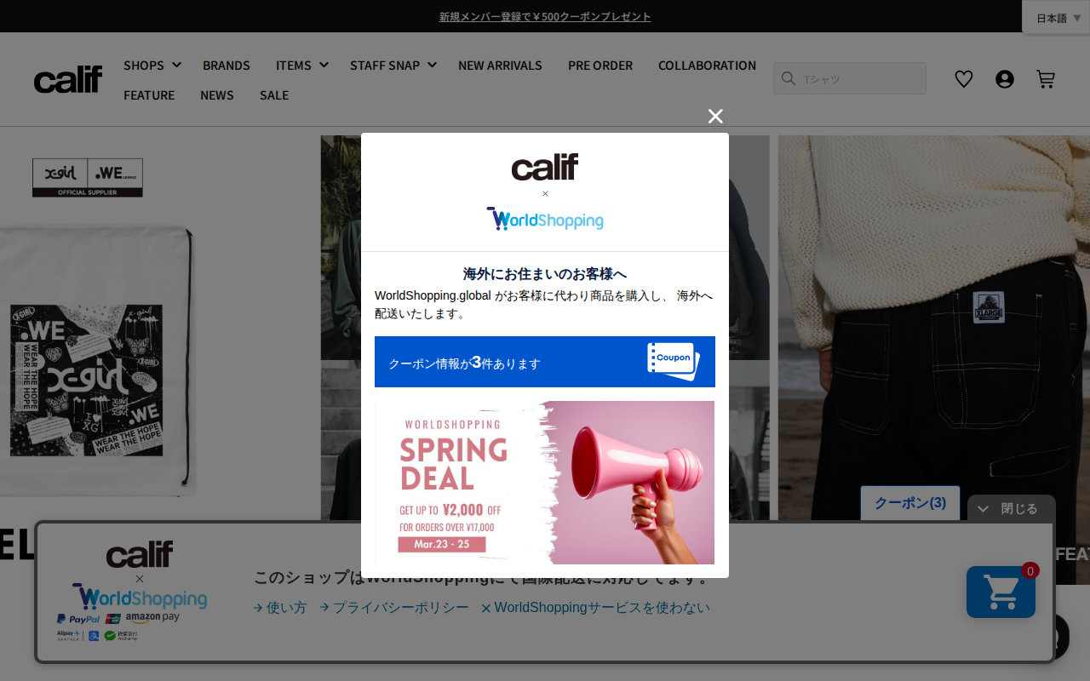Open the header shopping cart icon
This screenshot has height=681, width=1090.
pos(1046,79)
